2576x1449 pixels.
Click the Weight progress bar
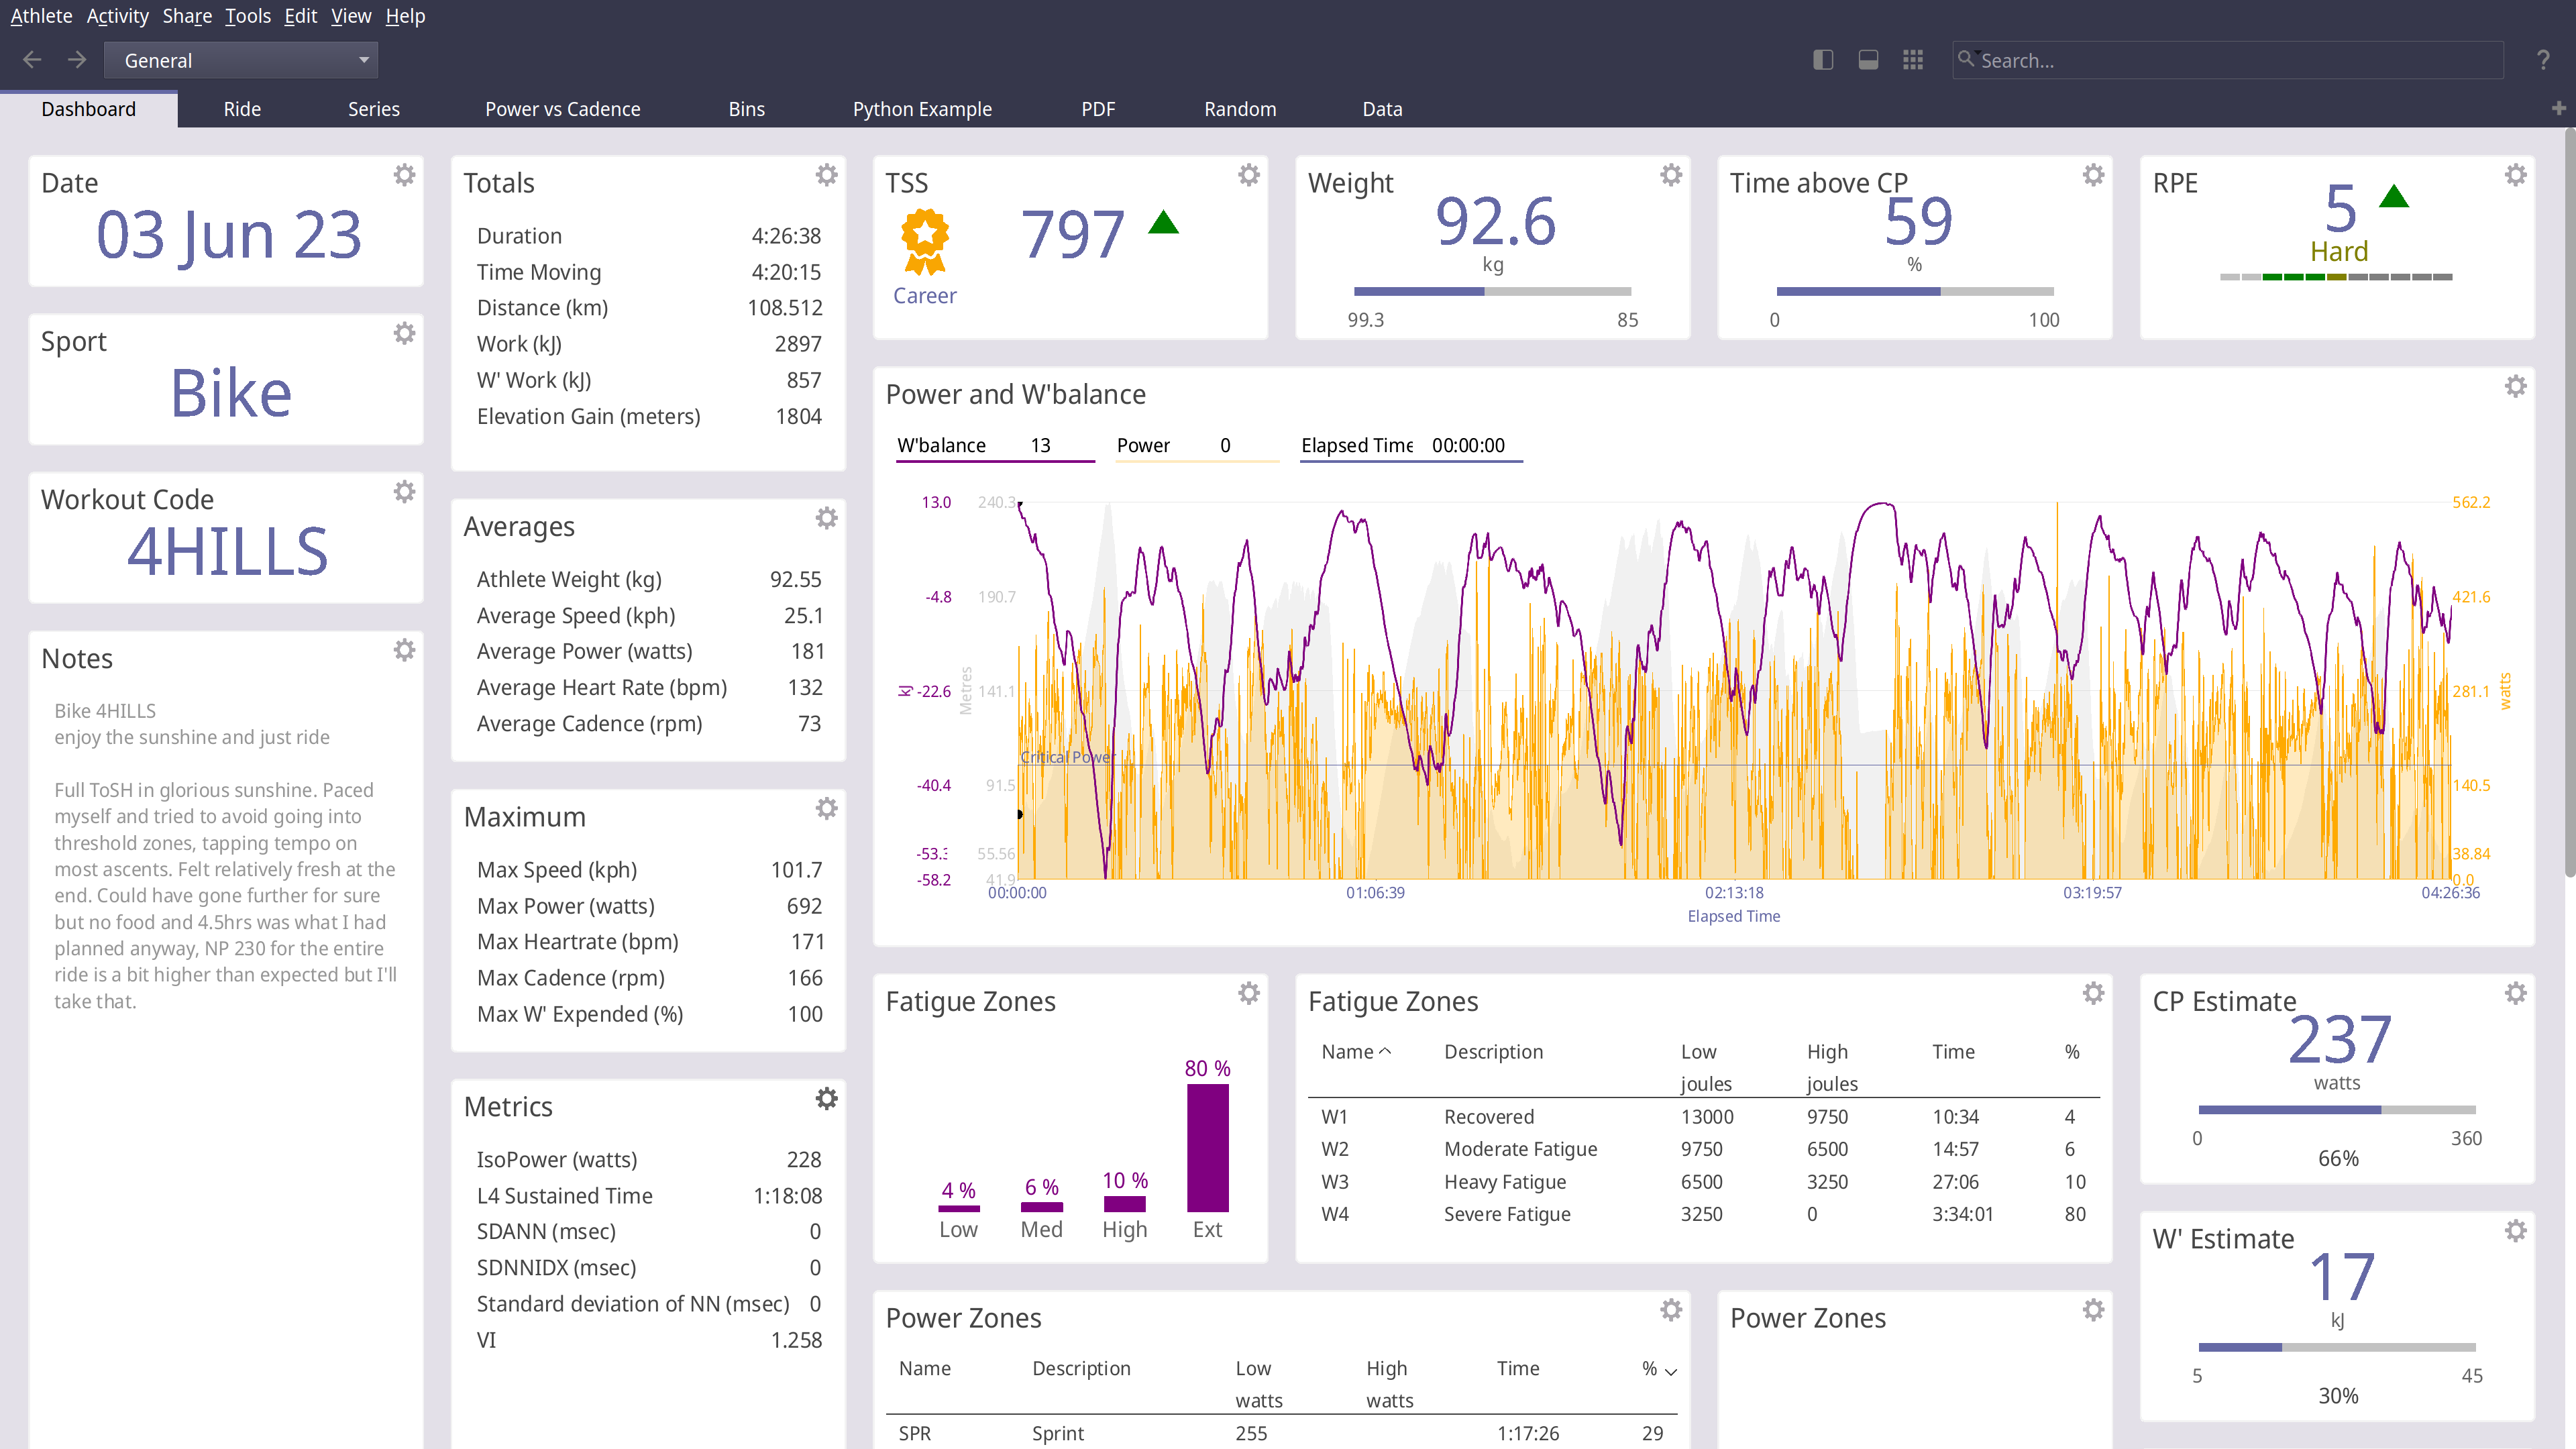(x=1492, y=291)
